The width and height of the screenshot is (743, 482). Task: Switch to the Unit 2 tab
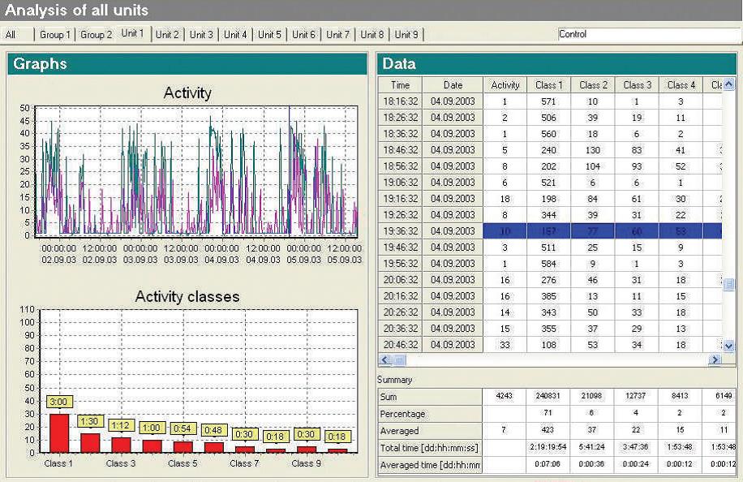pos(167,35)
